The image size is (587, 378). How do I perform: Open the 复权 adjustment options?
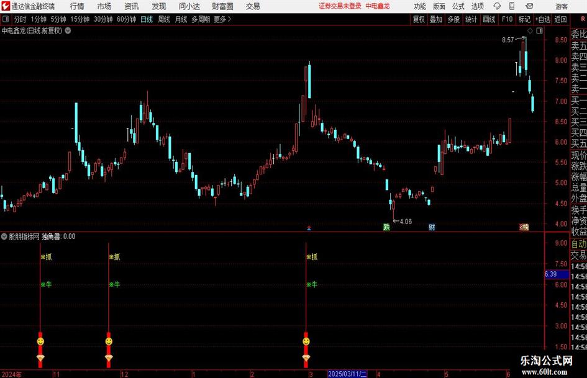pyautogui.click(x=419, y=19)
